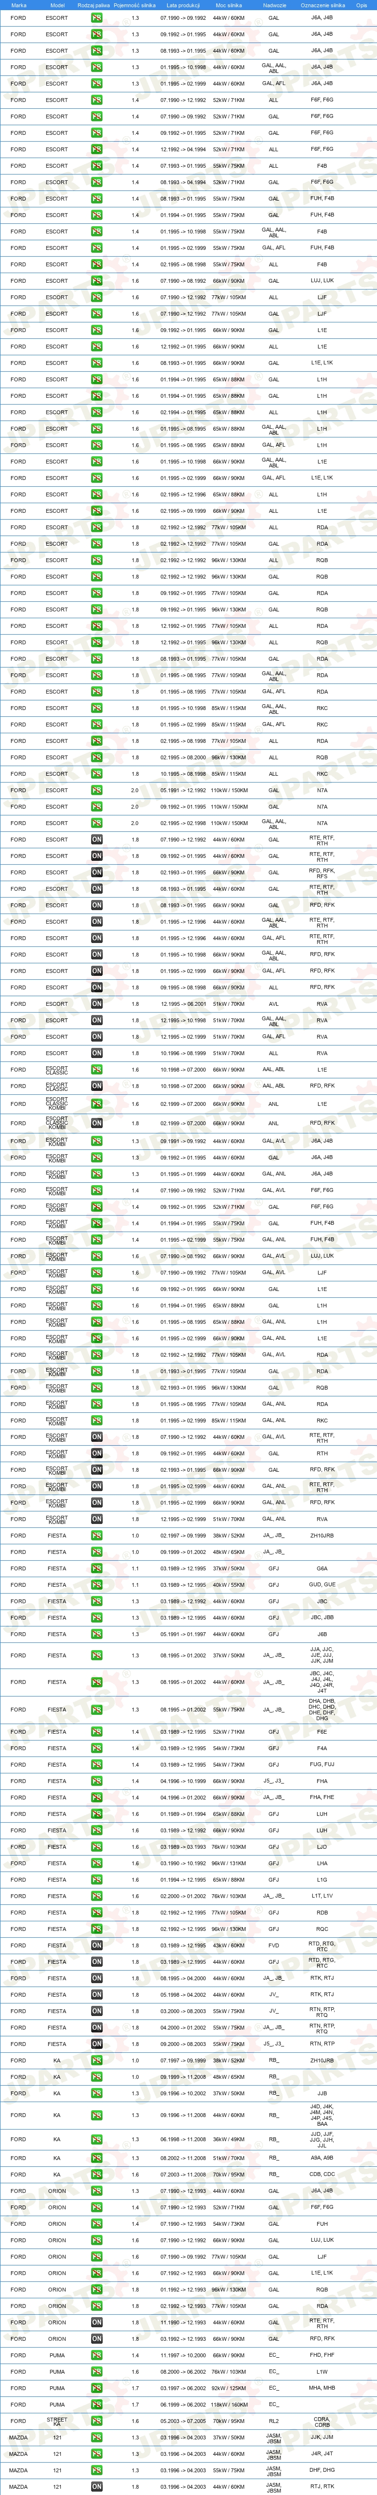Click the Nadwozie column header
The image size is (377, 2495).
tap(273, 5)
